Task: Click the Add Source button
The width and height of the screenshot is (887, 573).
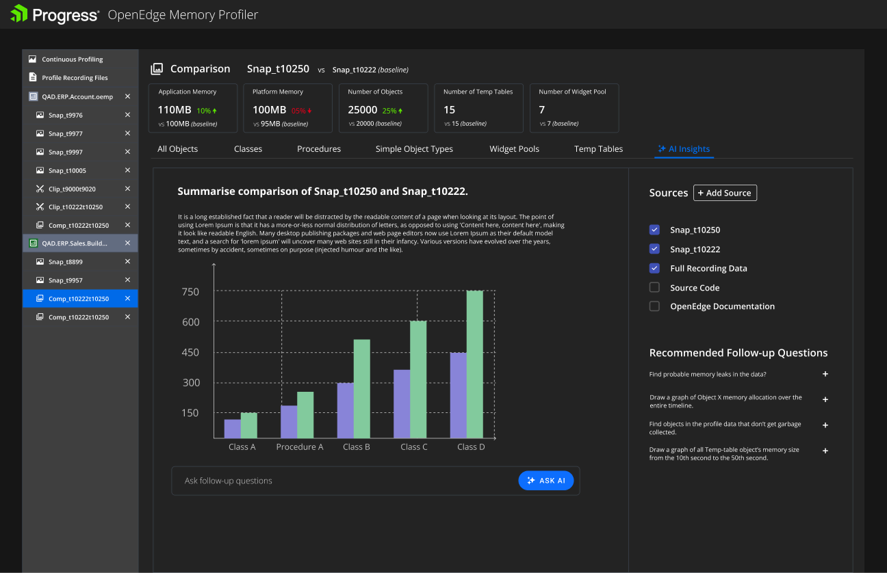Action: [725, 193]
